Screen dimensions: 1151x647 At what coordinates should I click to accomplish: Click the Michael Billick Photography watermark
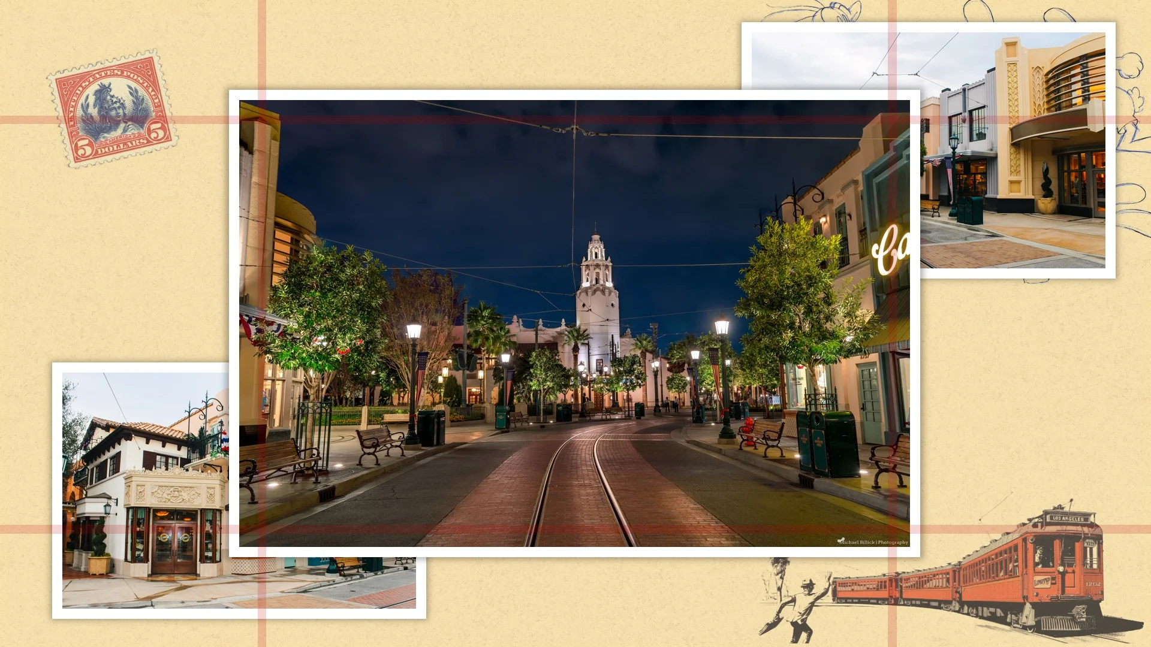pyautogui.click(x=873, y=542)
